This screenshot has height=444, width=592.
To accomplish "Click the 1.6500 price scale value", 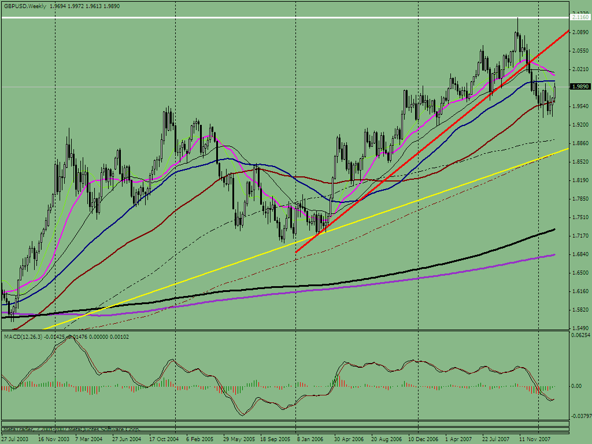I will tap(580, 273).
